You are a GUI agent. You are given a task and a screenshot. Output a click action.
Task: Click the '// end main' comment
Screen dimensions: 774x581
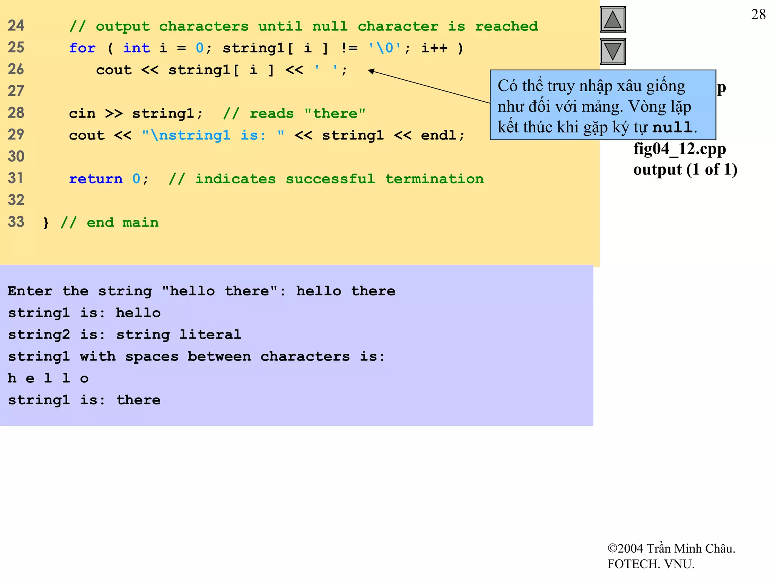[110, 222]
